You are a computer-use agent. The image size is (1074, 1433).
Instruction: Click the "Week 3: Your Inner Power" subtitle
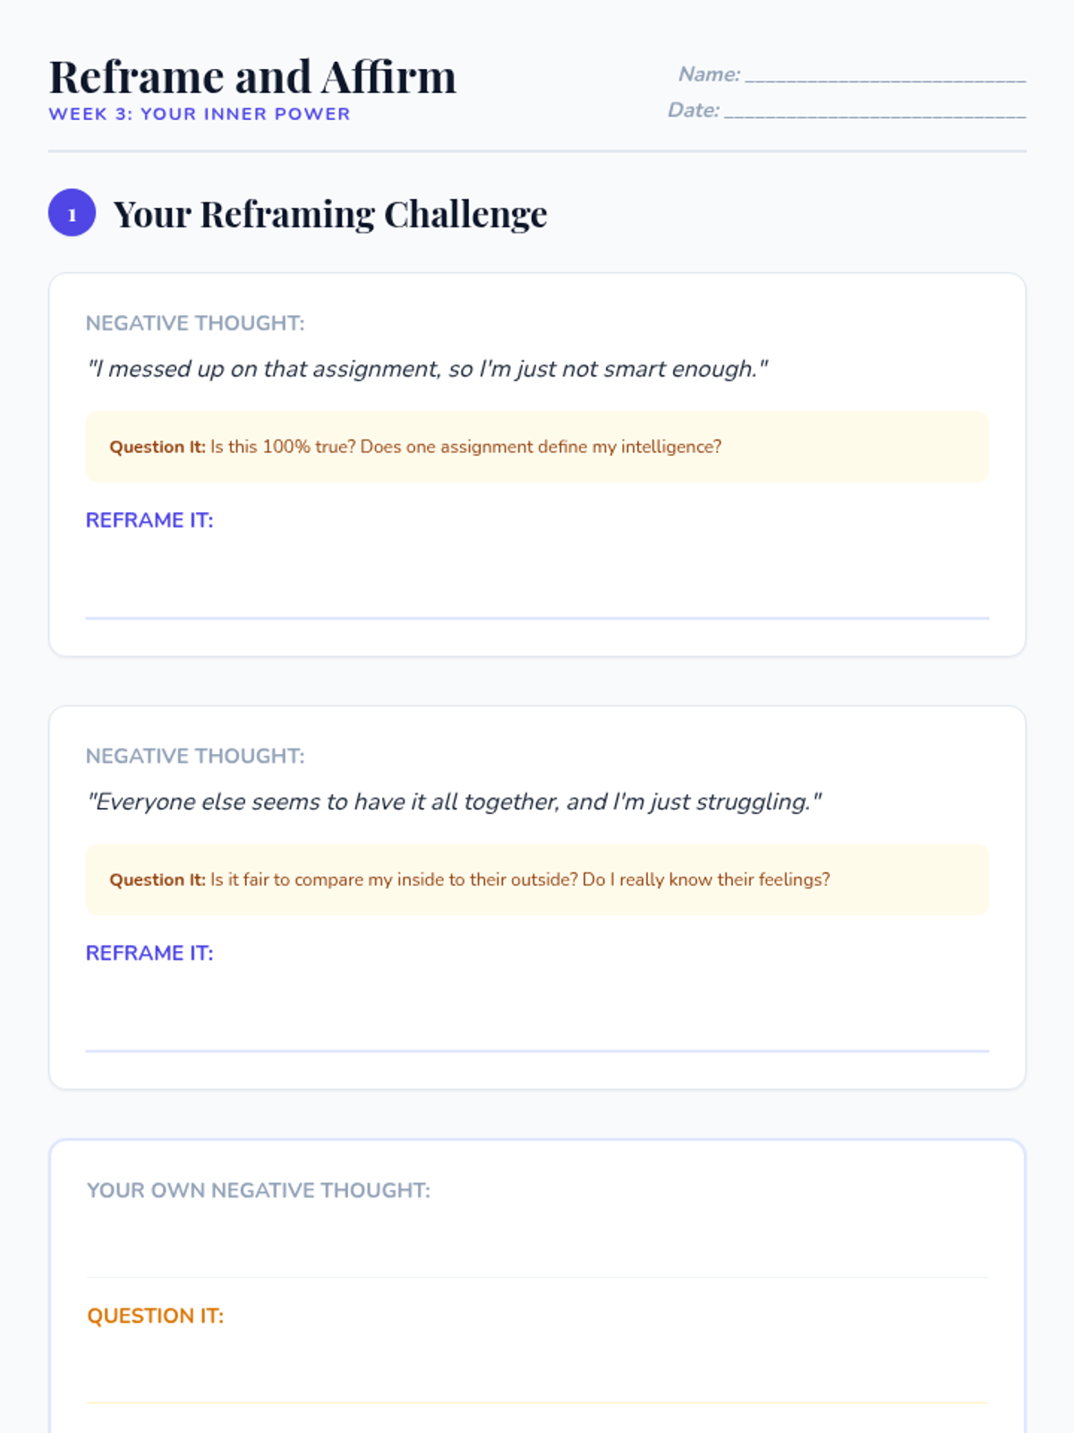(x=199, y=115)
